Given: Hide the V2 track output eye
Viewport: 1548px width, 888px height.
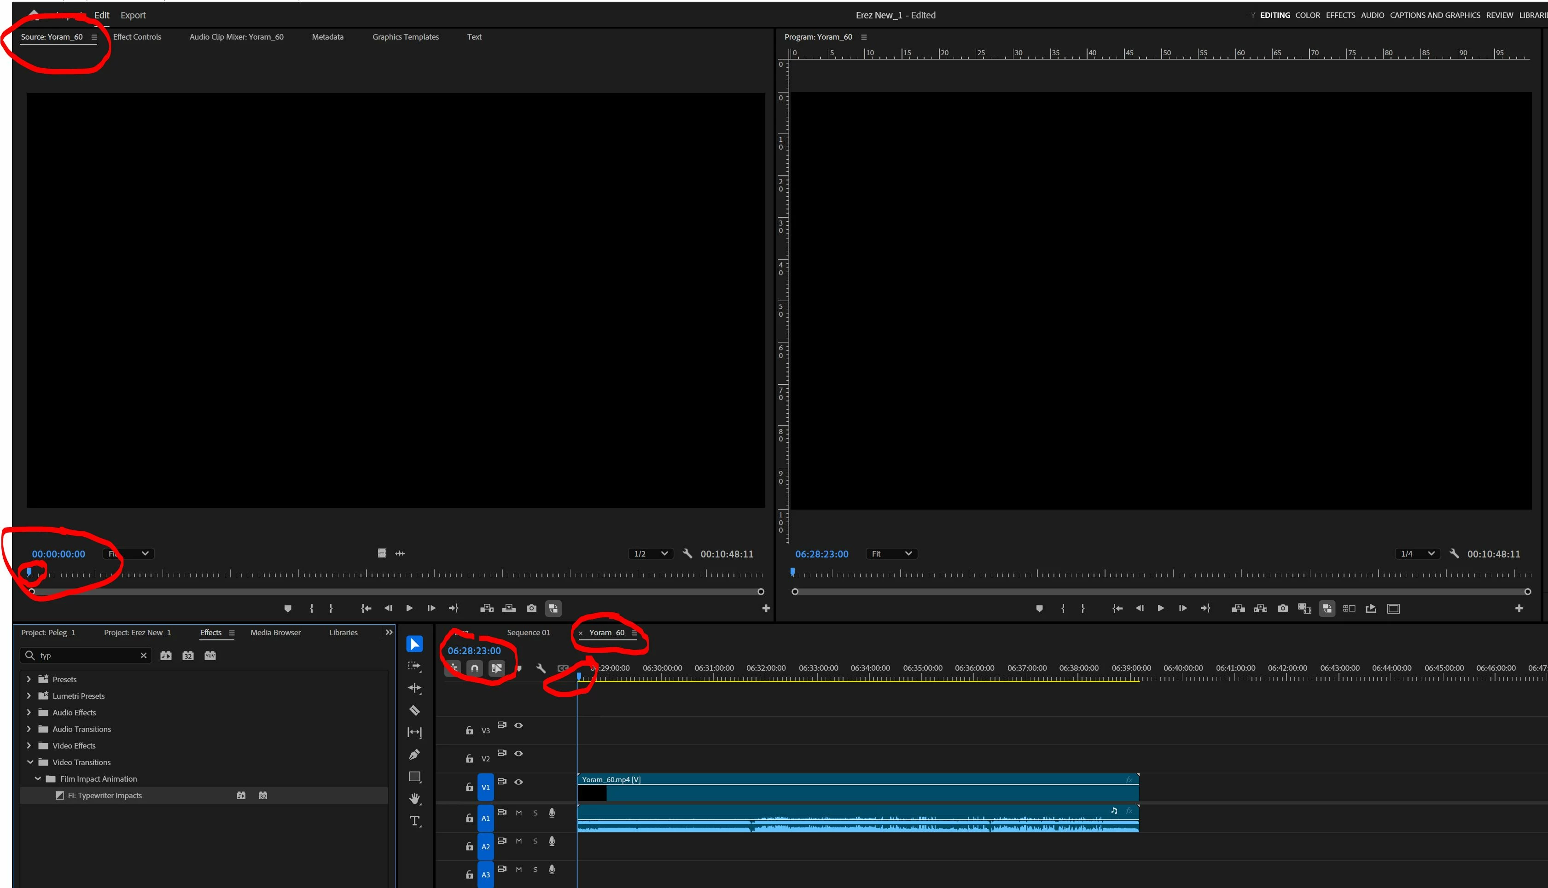Looking at the screenshot, I should click(x=518, y=753).
